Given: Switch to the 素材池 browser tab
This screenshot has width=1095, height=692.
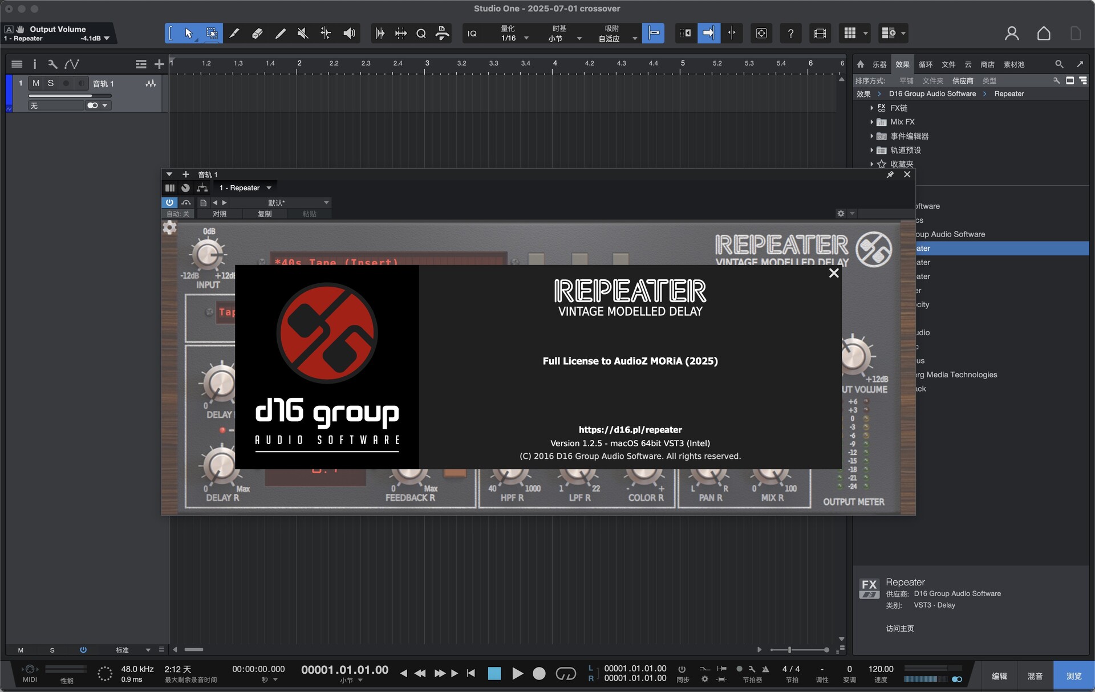Looking at the screenshot, I should [x=1014, y=64].
